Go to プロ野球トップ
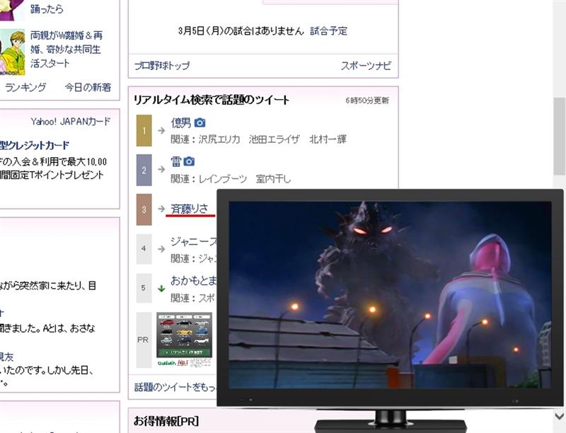The width and height of the screenshot is (566, 433). [162, 66]
